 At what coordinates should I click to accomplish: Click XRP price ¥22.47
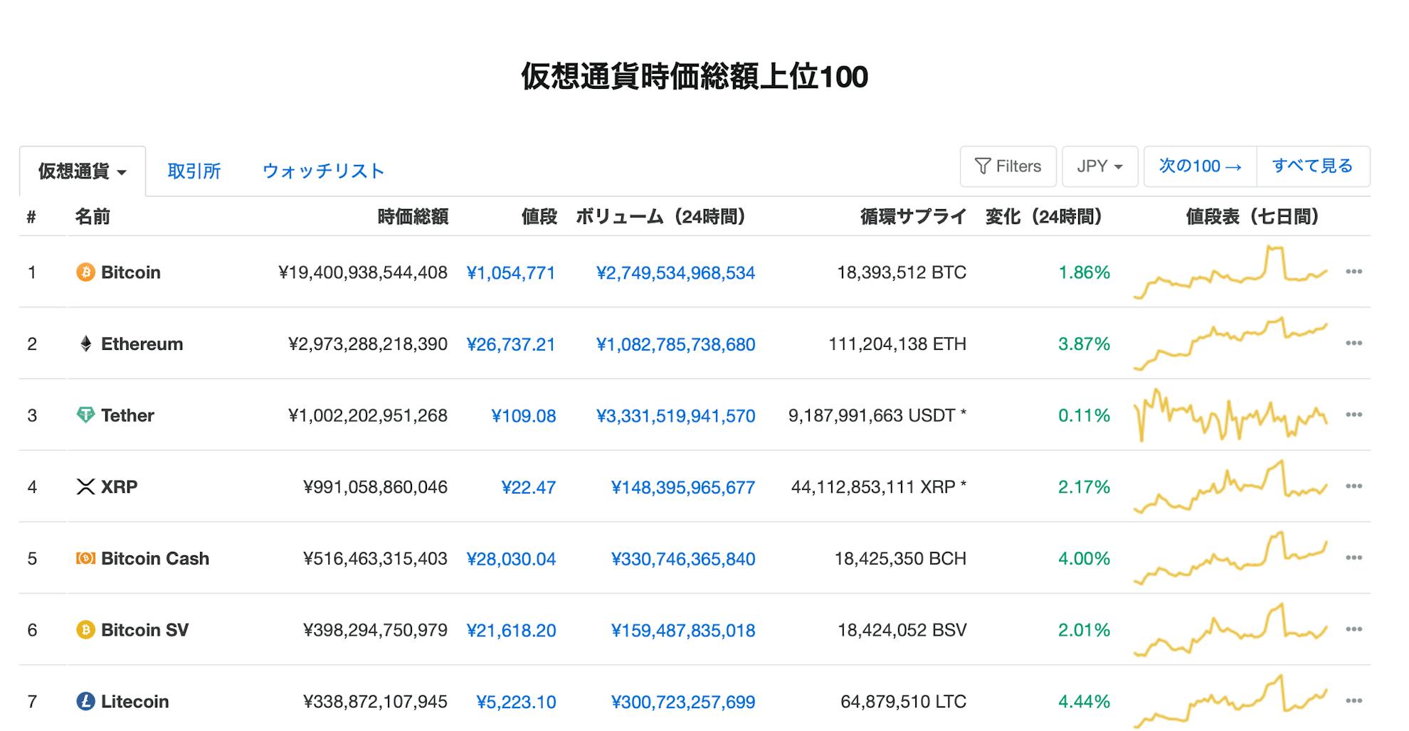(529, 488)
